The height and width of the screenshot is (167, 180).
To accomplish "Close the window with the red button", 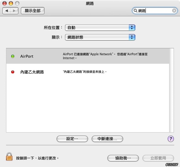I will pos(5,3).
